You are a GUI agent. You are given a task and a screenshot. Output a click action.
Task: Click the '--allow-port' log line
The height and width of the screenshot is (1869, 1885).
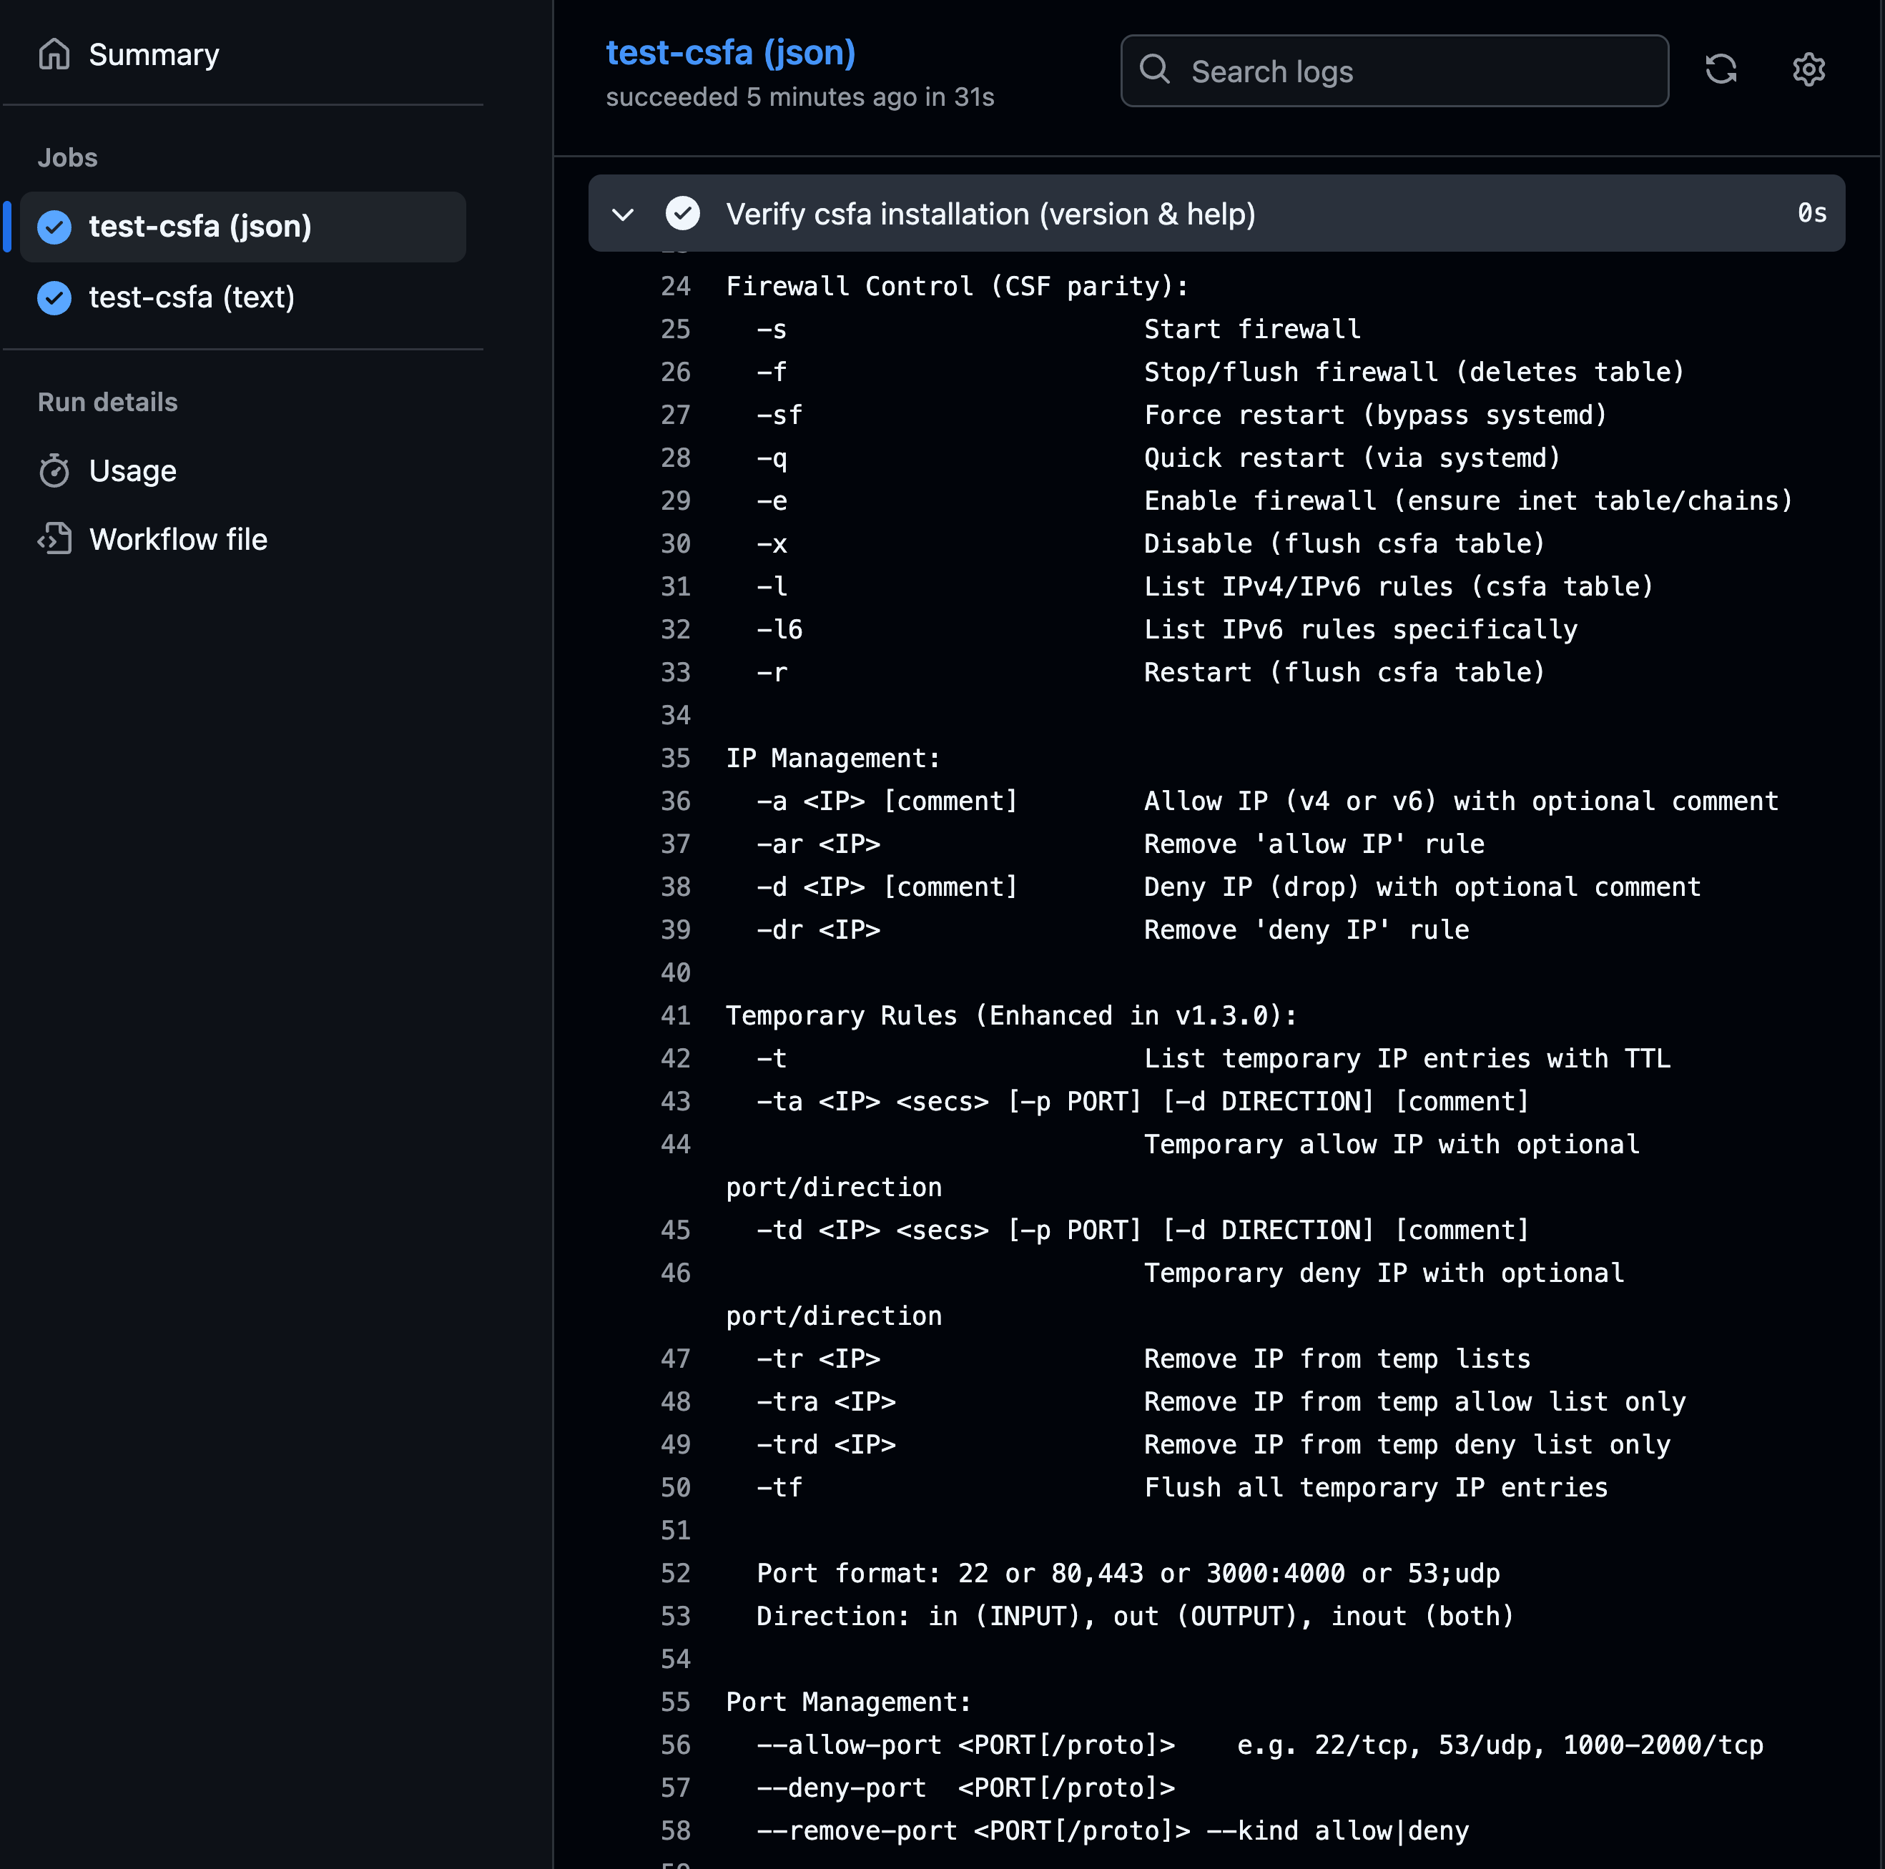point(1259,1745)
